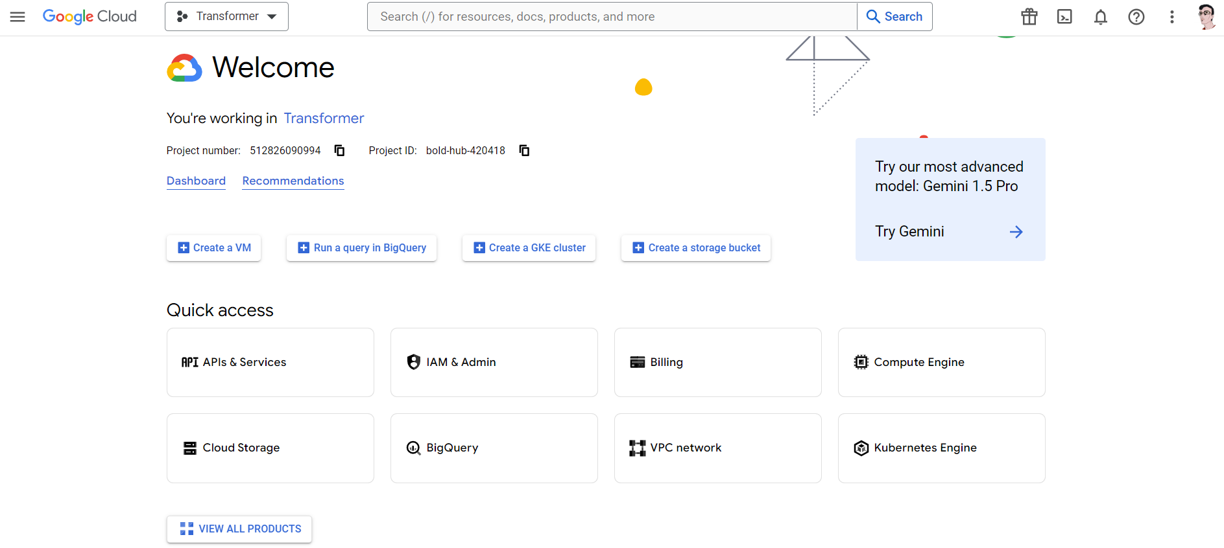1224x548 pixels.
Task: Focus the resource search input field
Action: [x=612, y=17]
